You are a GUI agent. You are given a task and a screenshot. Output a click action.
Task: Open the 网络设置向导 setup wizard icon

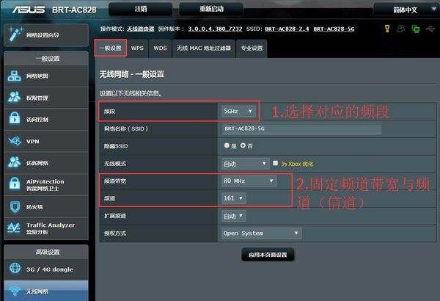(x=15, y=34)
